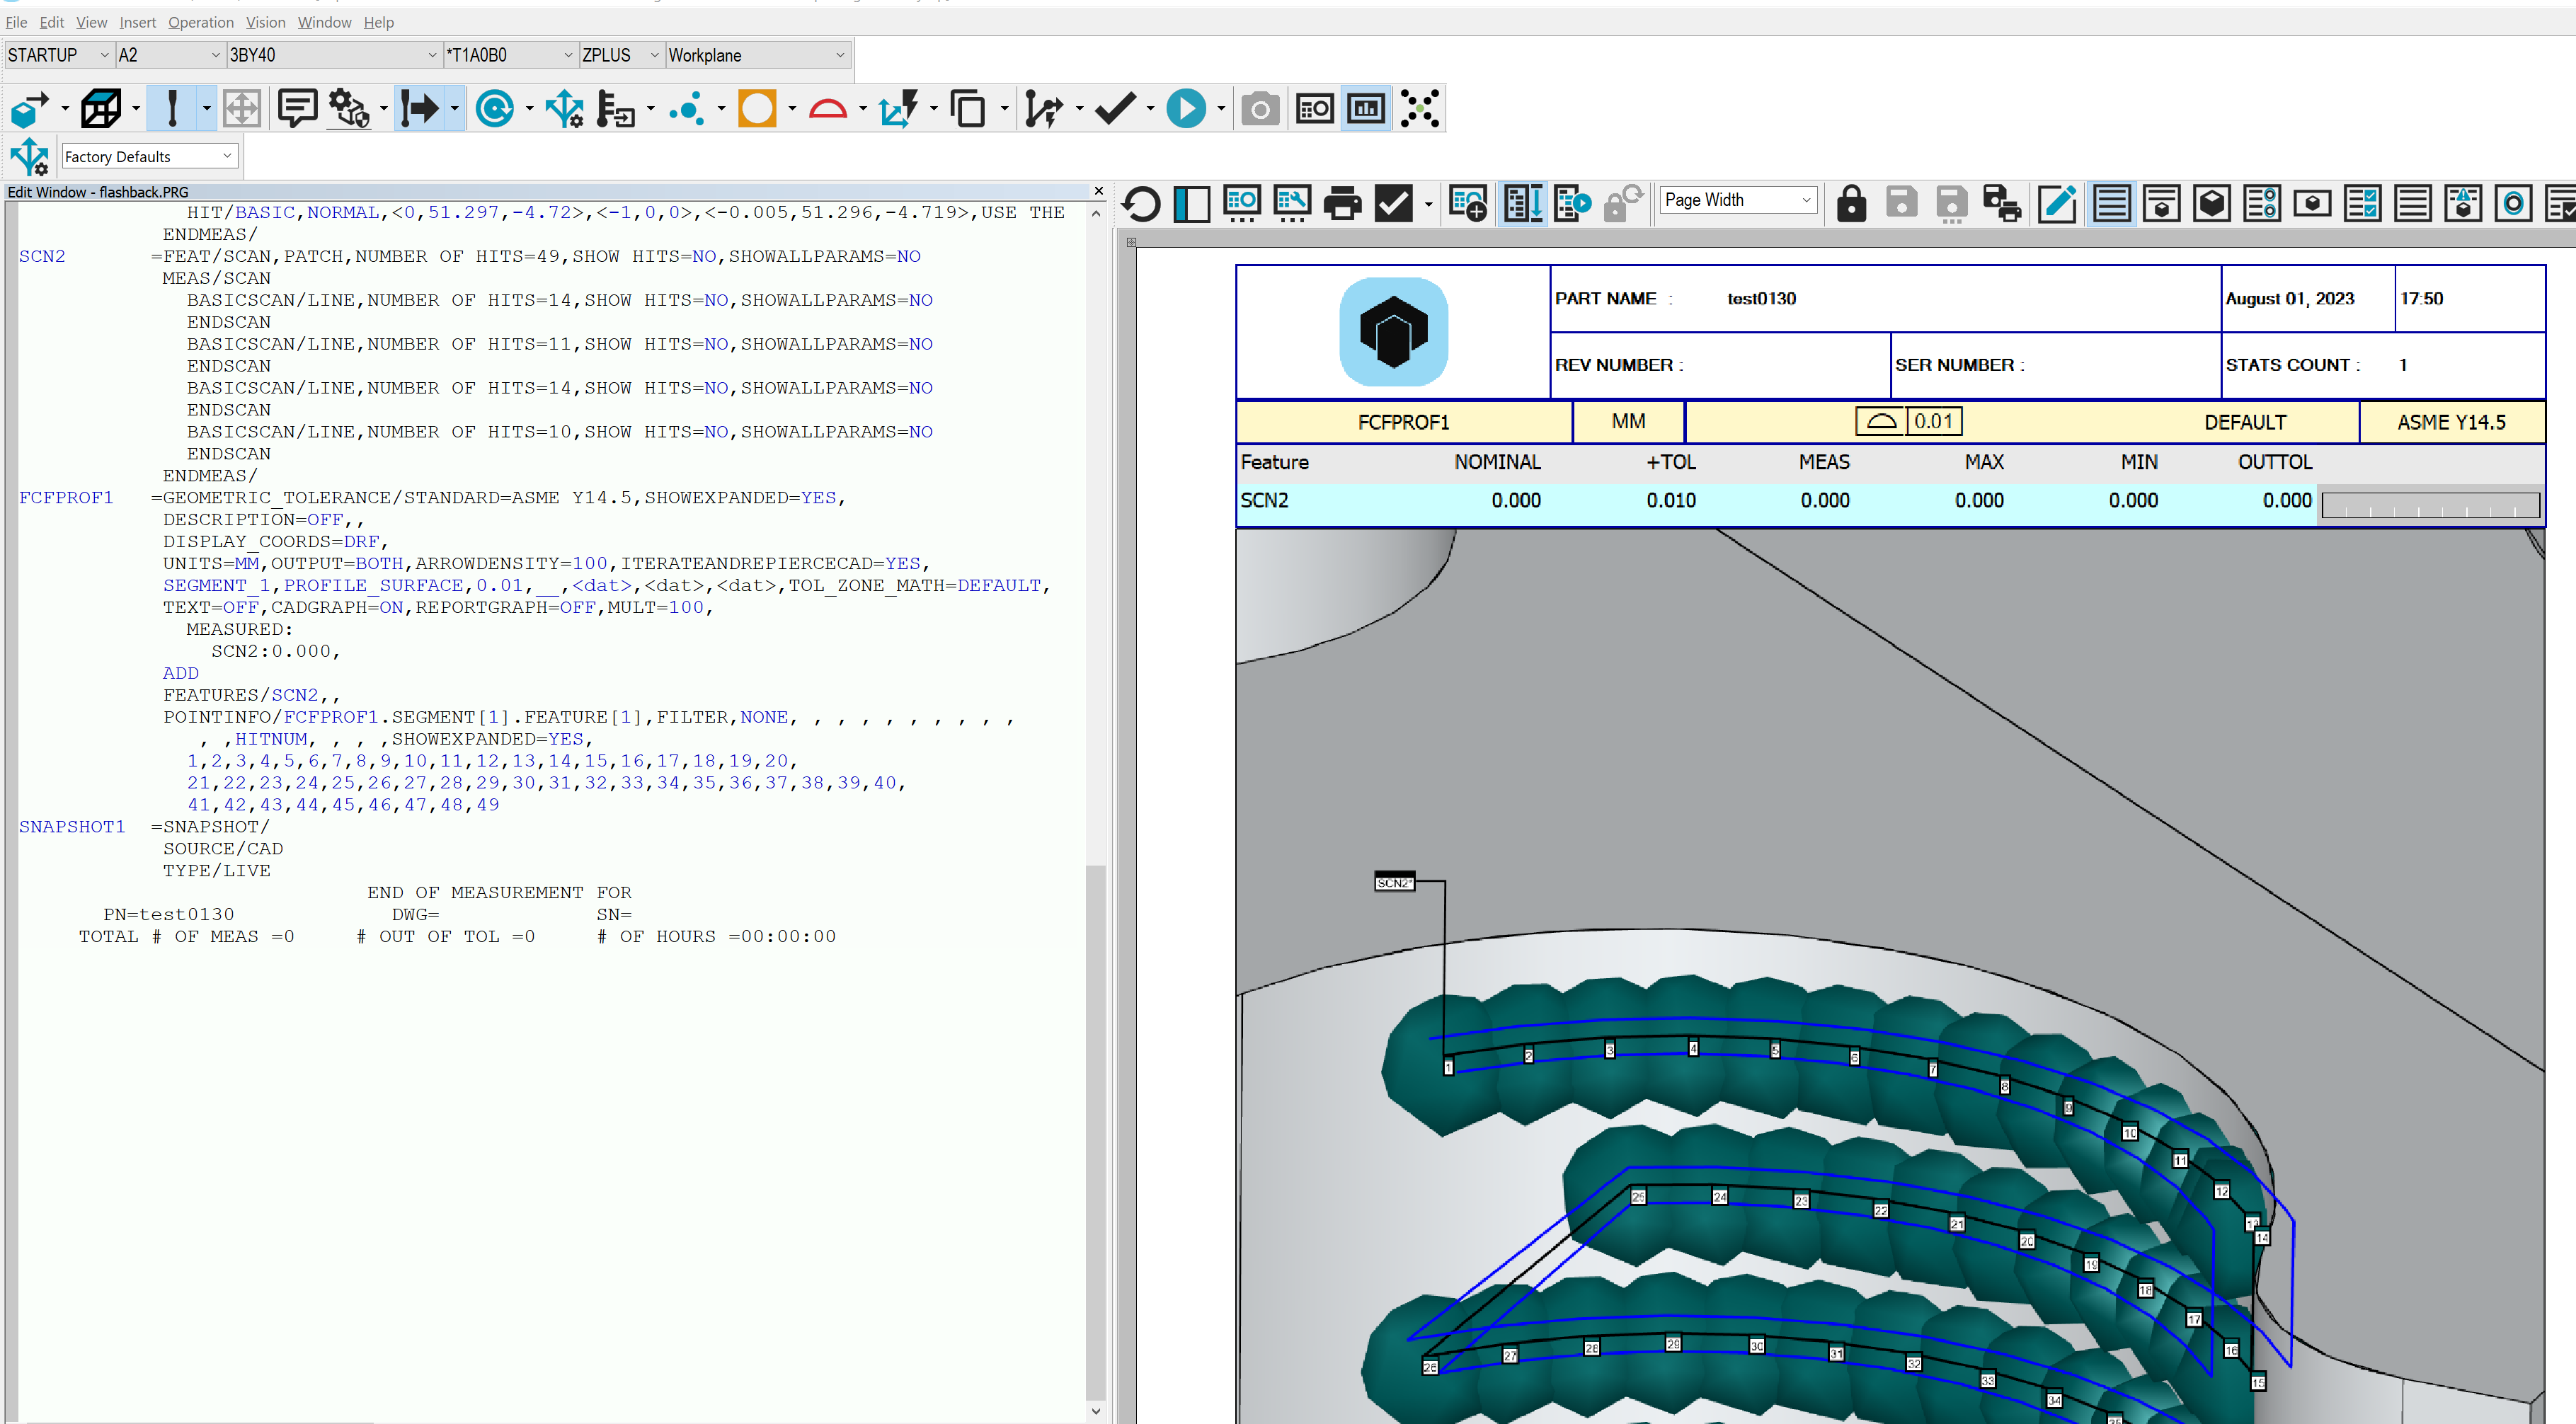This screenshot has height=1424, width=2576.
Task: Click the alignment gear icon beside Factory Defaults
Action: (x=29, y=156)
